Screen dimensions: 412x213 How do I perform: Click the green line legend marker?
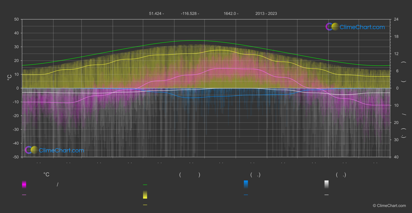[x=145, y=185]
